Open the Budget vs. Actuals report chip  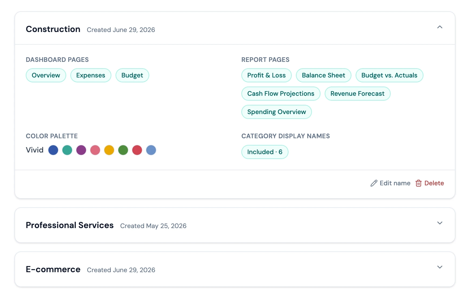(x=389, y=75)
